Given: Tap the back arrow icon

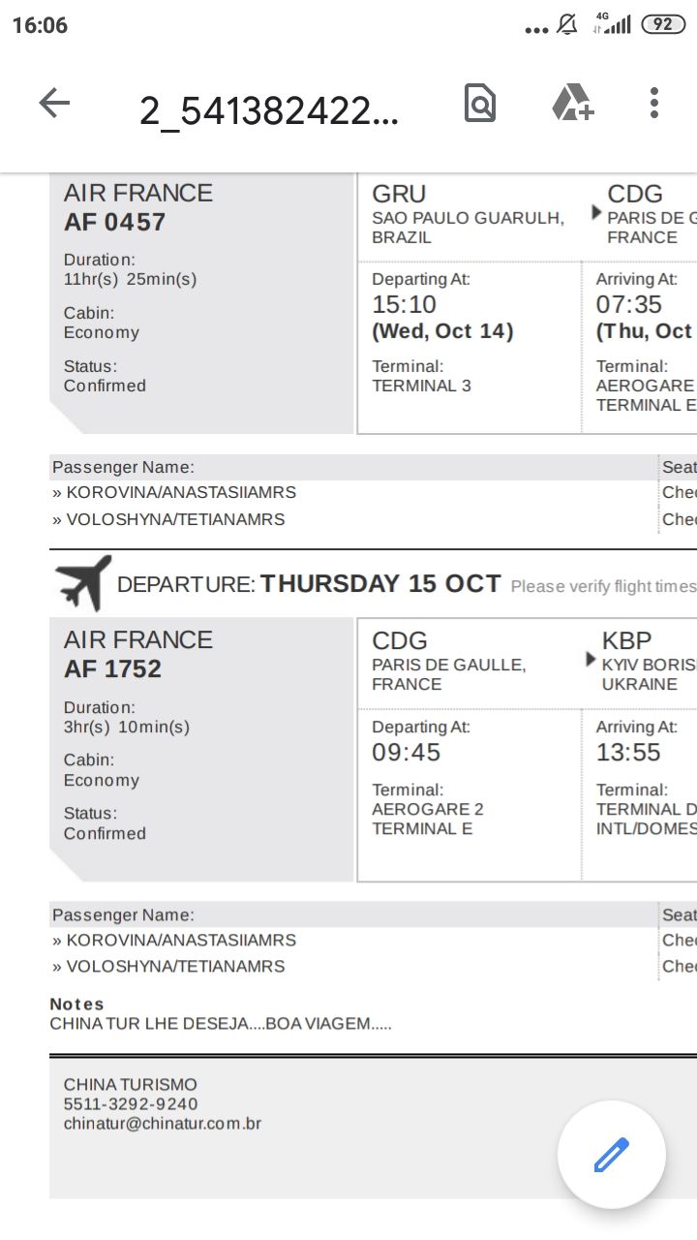Looking at the screenshot, I should pos(54,103).
